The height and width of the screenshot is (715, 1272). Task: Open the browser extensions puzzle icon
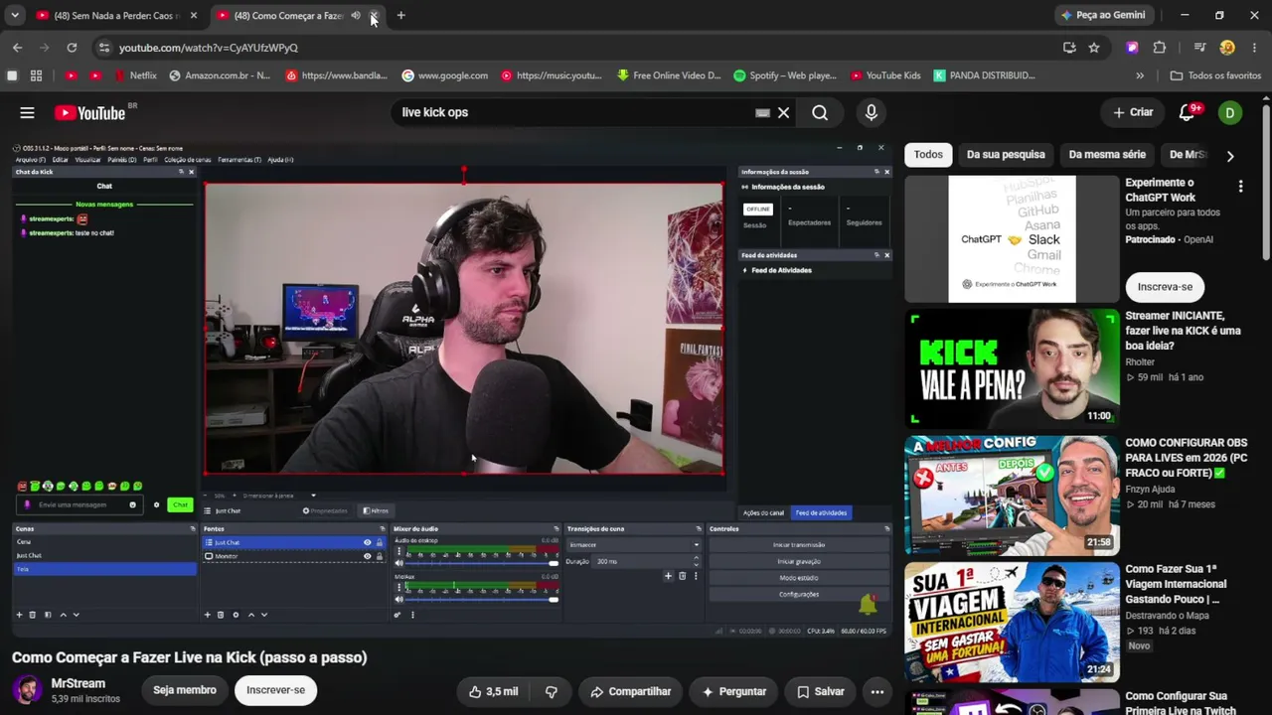[x=1160, y=48]
